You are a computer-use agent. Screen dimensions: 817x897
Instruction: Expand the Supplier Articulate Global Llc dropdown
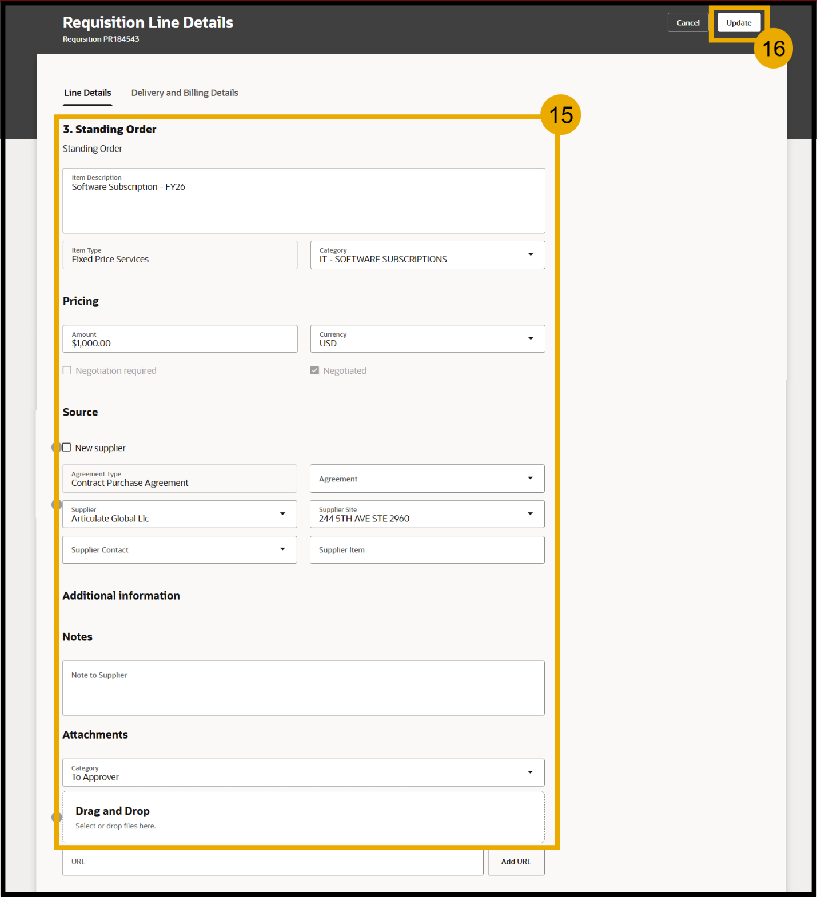coord(180,514)
